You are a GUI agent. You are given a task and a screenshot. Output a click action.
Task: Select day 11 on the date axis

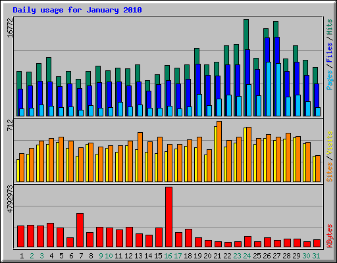tap(118, 256)
